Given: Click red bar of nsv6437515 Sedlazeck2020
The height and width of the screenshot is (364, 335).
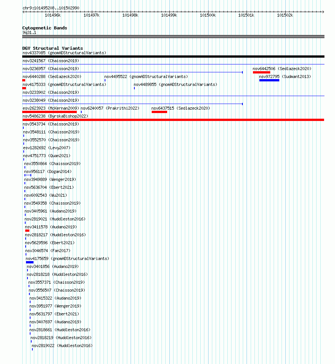Looking at the screenshot, I should point(159,112).
